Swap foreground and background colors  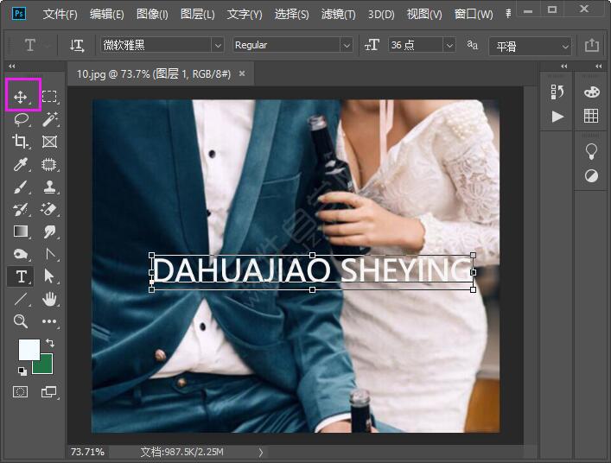50,343
